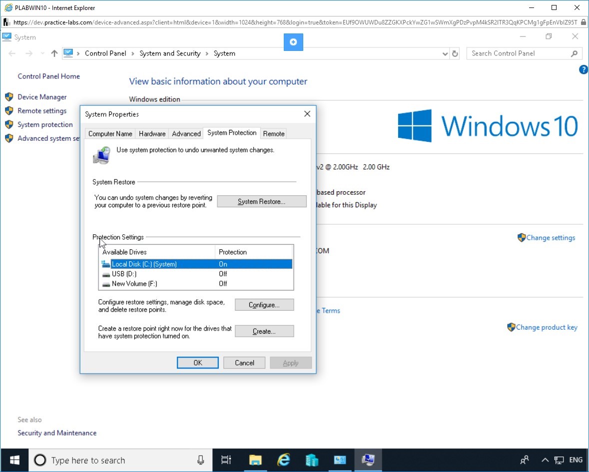589x472 pixels.
Task: Click the Configure... button
Action: (264, 305)
